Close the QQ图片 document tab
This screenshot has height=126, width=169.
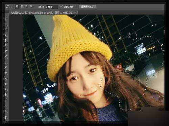point(76,12)
